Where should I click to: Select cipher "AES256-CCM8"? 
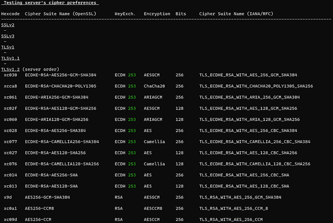point(40,208)
